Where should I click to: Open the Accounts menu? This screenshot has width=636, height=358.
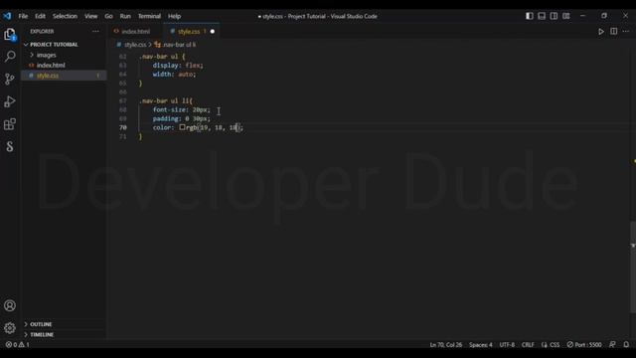tap(10, 305)
